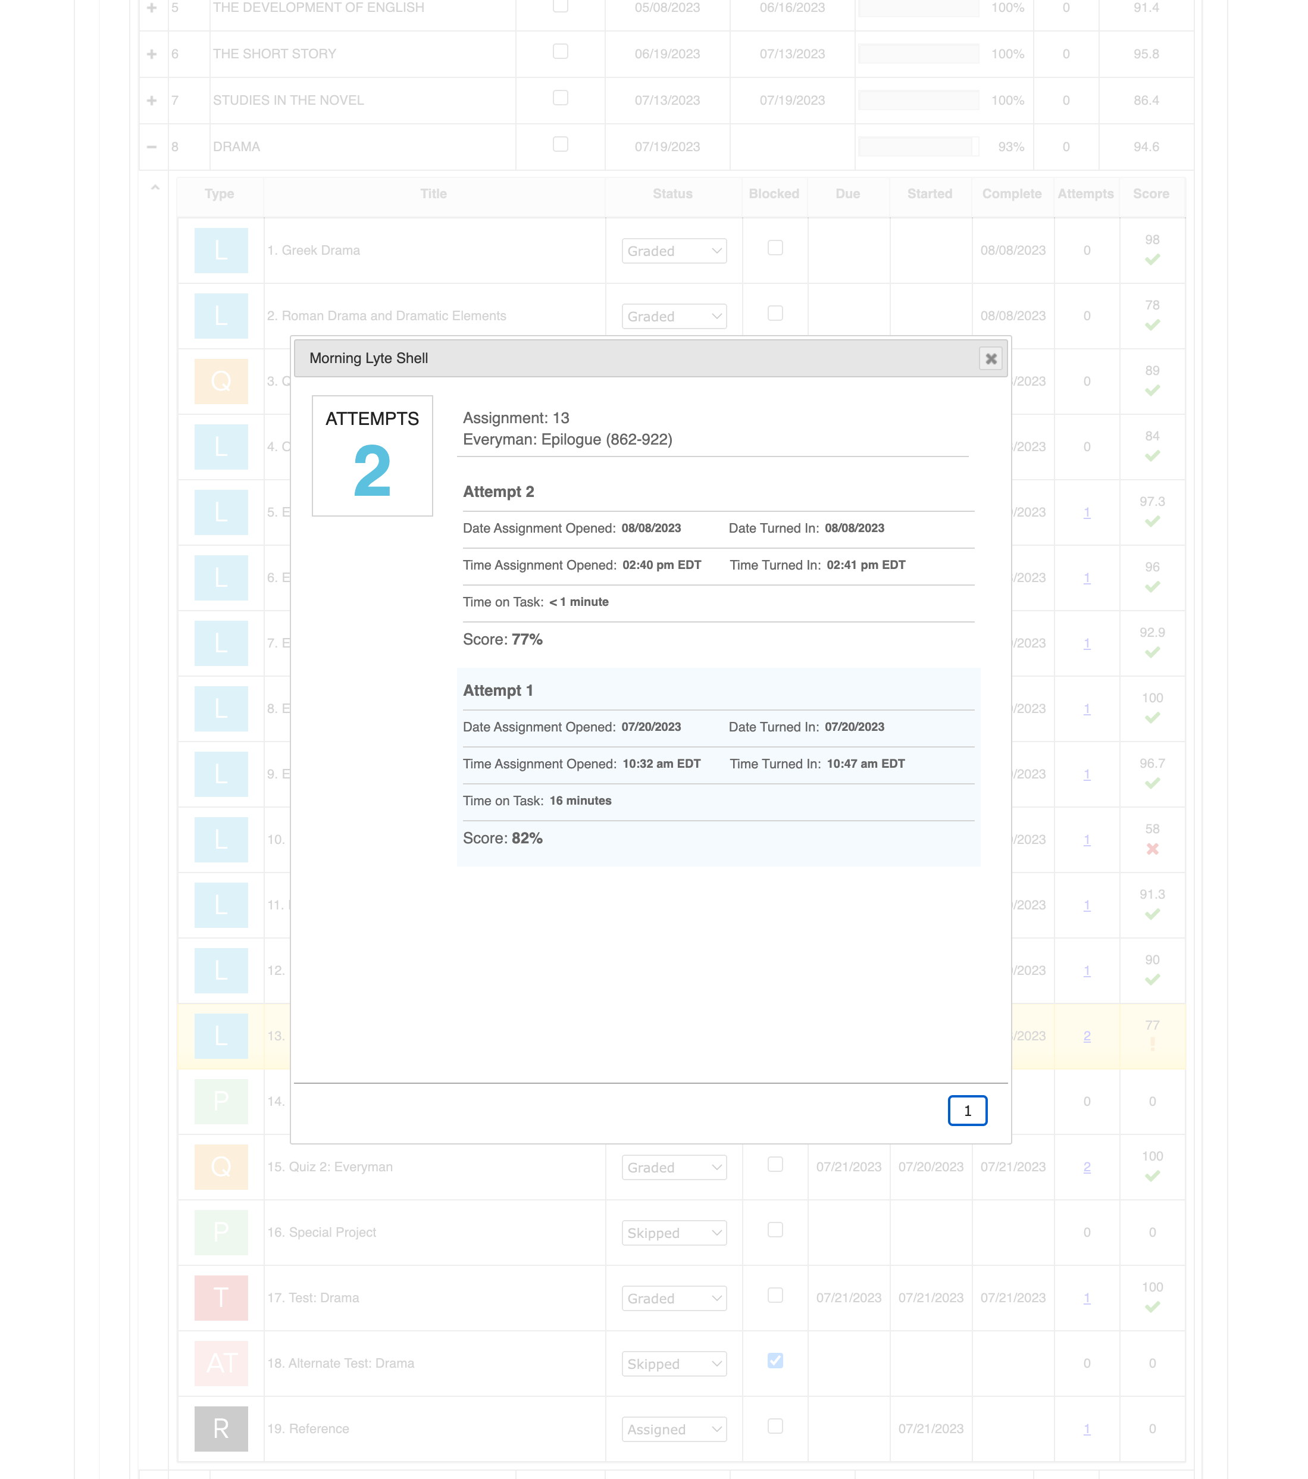
Task: Sort by the Status column header
Action: [672, 194]
